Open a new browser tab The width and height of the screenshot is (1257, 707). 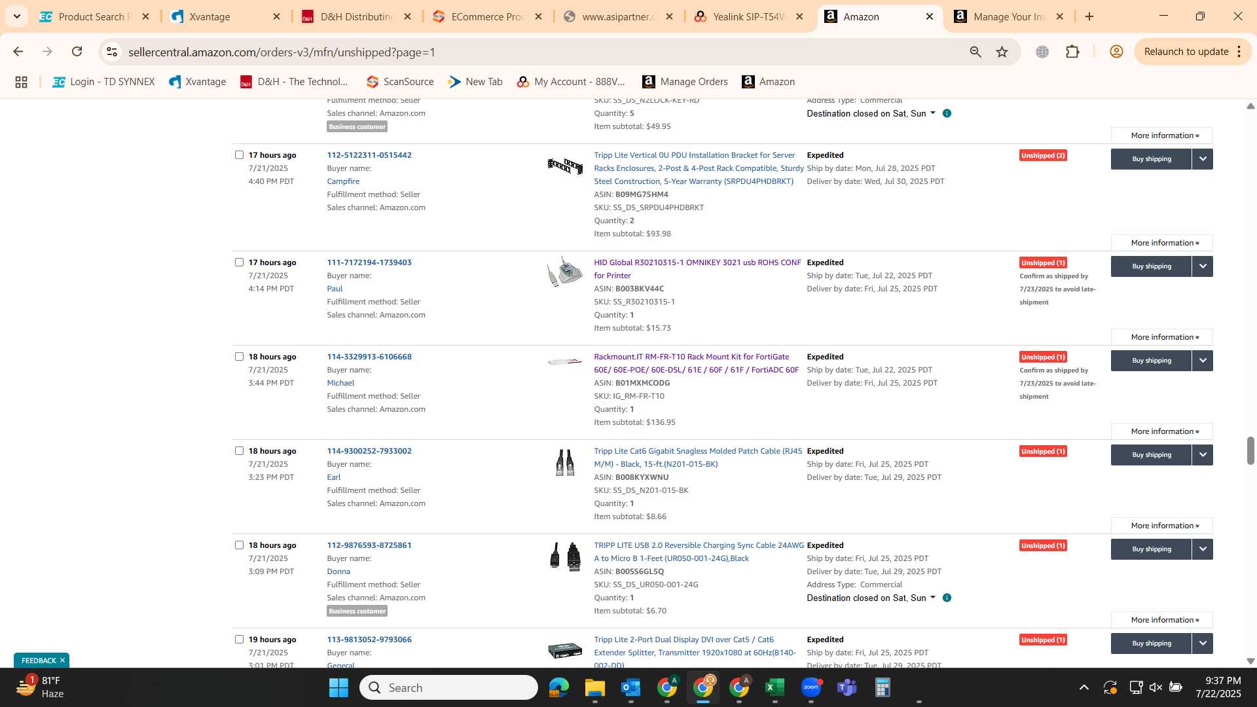1089,16
